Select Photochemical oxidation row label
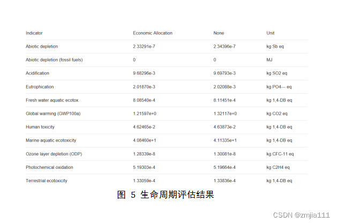 (x=49, y=167)
